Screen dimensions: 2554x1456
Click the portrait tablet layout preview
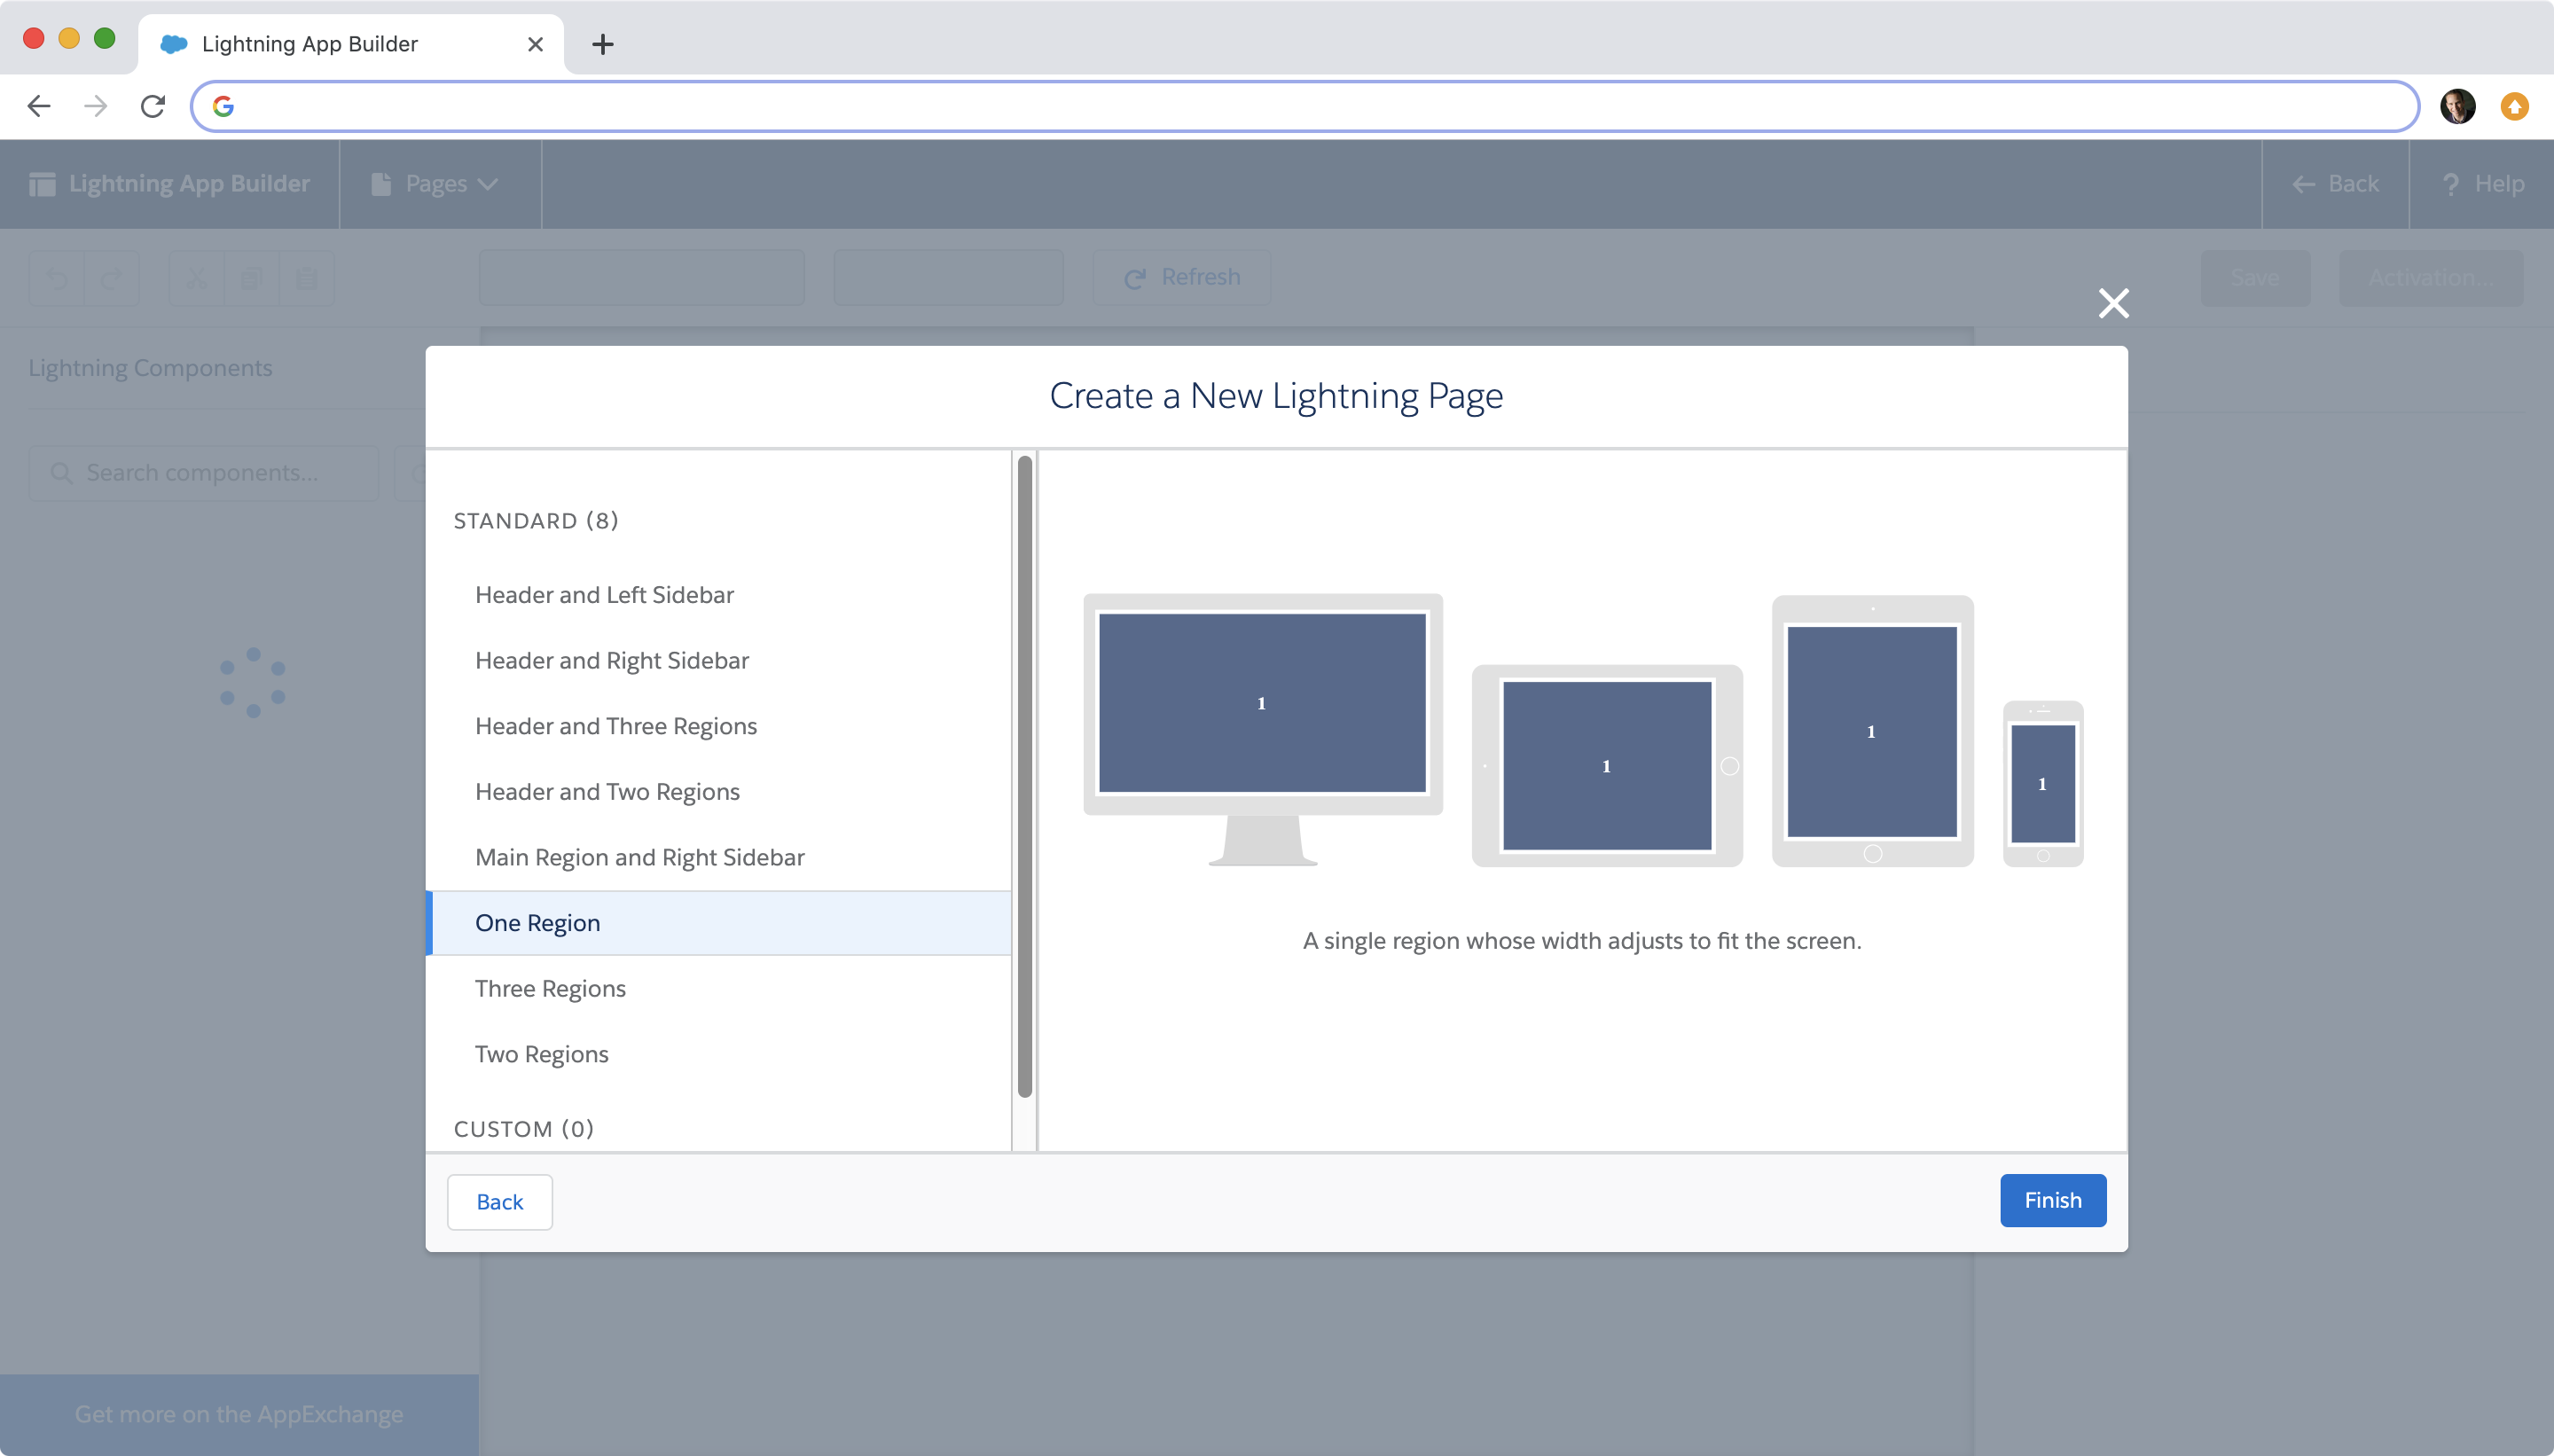[1872, 731]
